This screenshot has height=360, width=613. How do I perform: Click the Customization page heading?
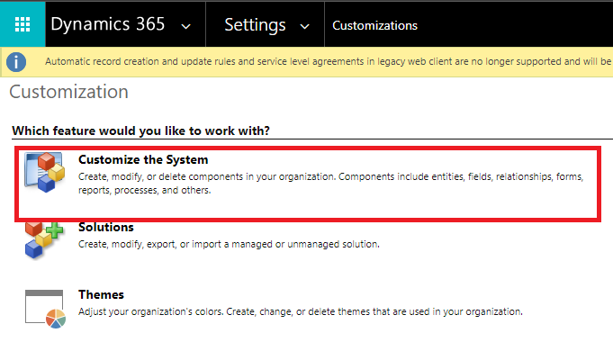coord(68,92)
